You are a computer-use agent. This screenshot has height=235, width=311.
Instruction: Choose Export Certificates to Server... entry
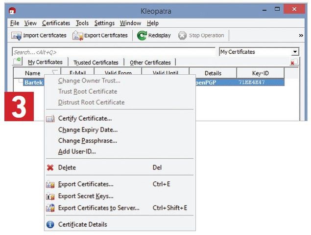pyautogui.click(x=120, y=208)
